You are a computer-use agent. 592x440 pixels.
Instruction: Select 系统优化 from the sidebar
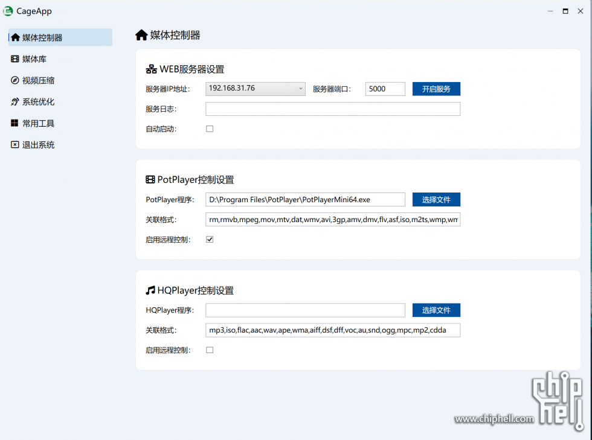click(x=60, y=102)
